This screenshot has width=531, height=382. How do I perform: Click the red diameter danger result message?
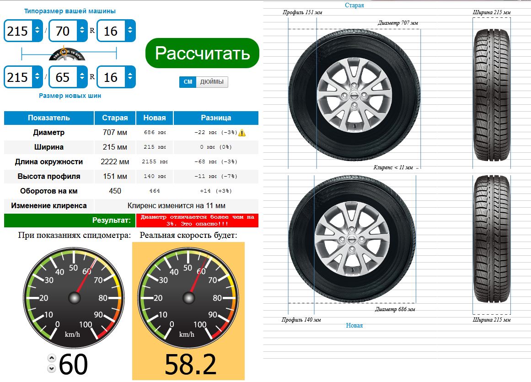click(197, 221)
